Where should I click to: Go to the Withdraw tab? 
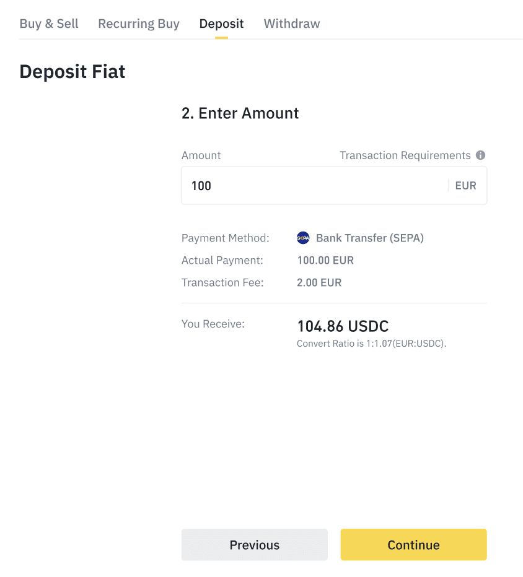coord(292,24)
